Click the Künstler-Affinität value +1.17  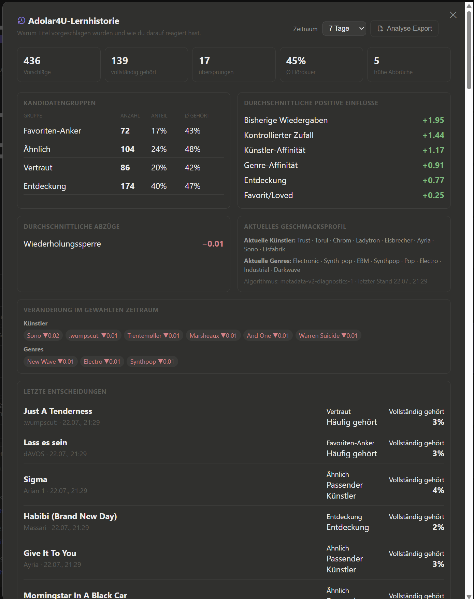[433, 150]
